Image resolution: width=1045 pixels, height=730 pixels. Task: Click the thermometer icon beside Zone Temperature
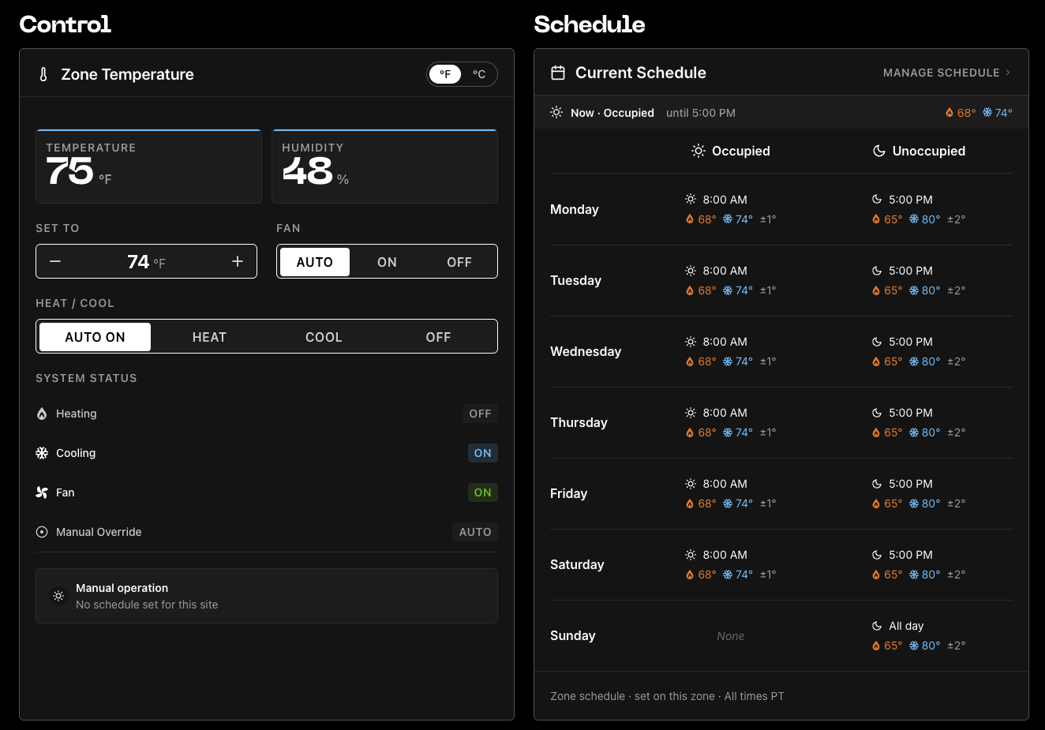tap(43, 74)
